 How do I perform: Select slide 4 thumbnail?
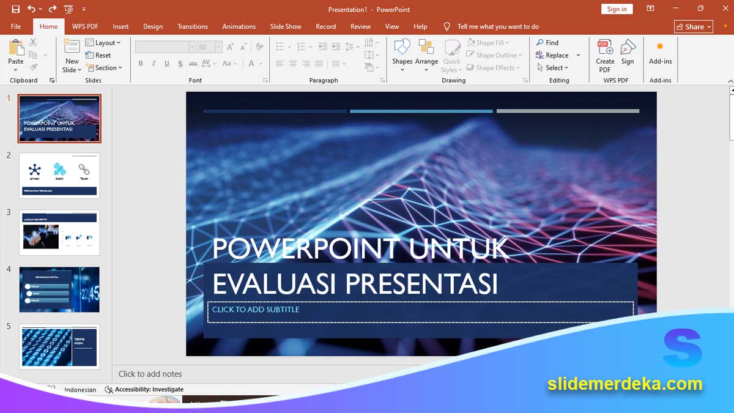pyautogui.click(x=59, y=289)
